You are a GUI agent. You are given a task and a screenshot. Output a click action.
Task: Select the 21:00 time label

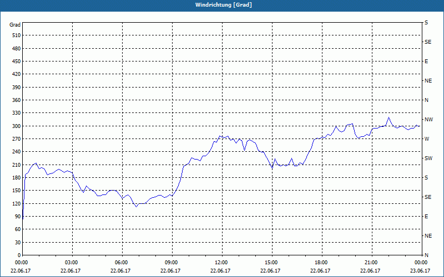(x=370, y=262)
